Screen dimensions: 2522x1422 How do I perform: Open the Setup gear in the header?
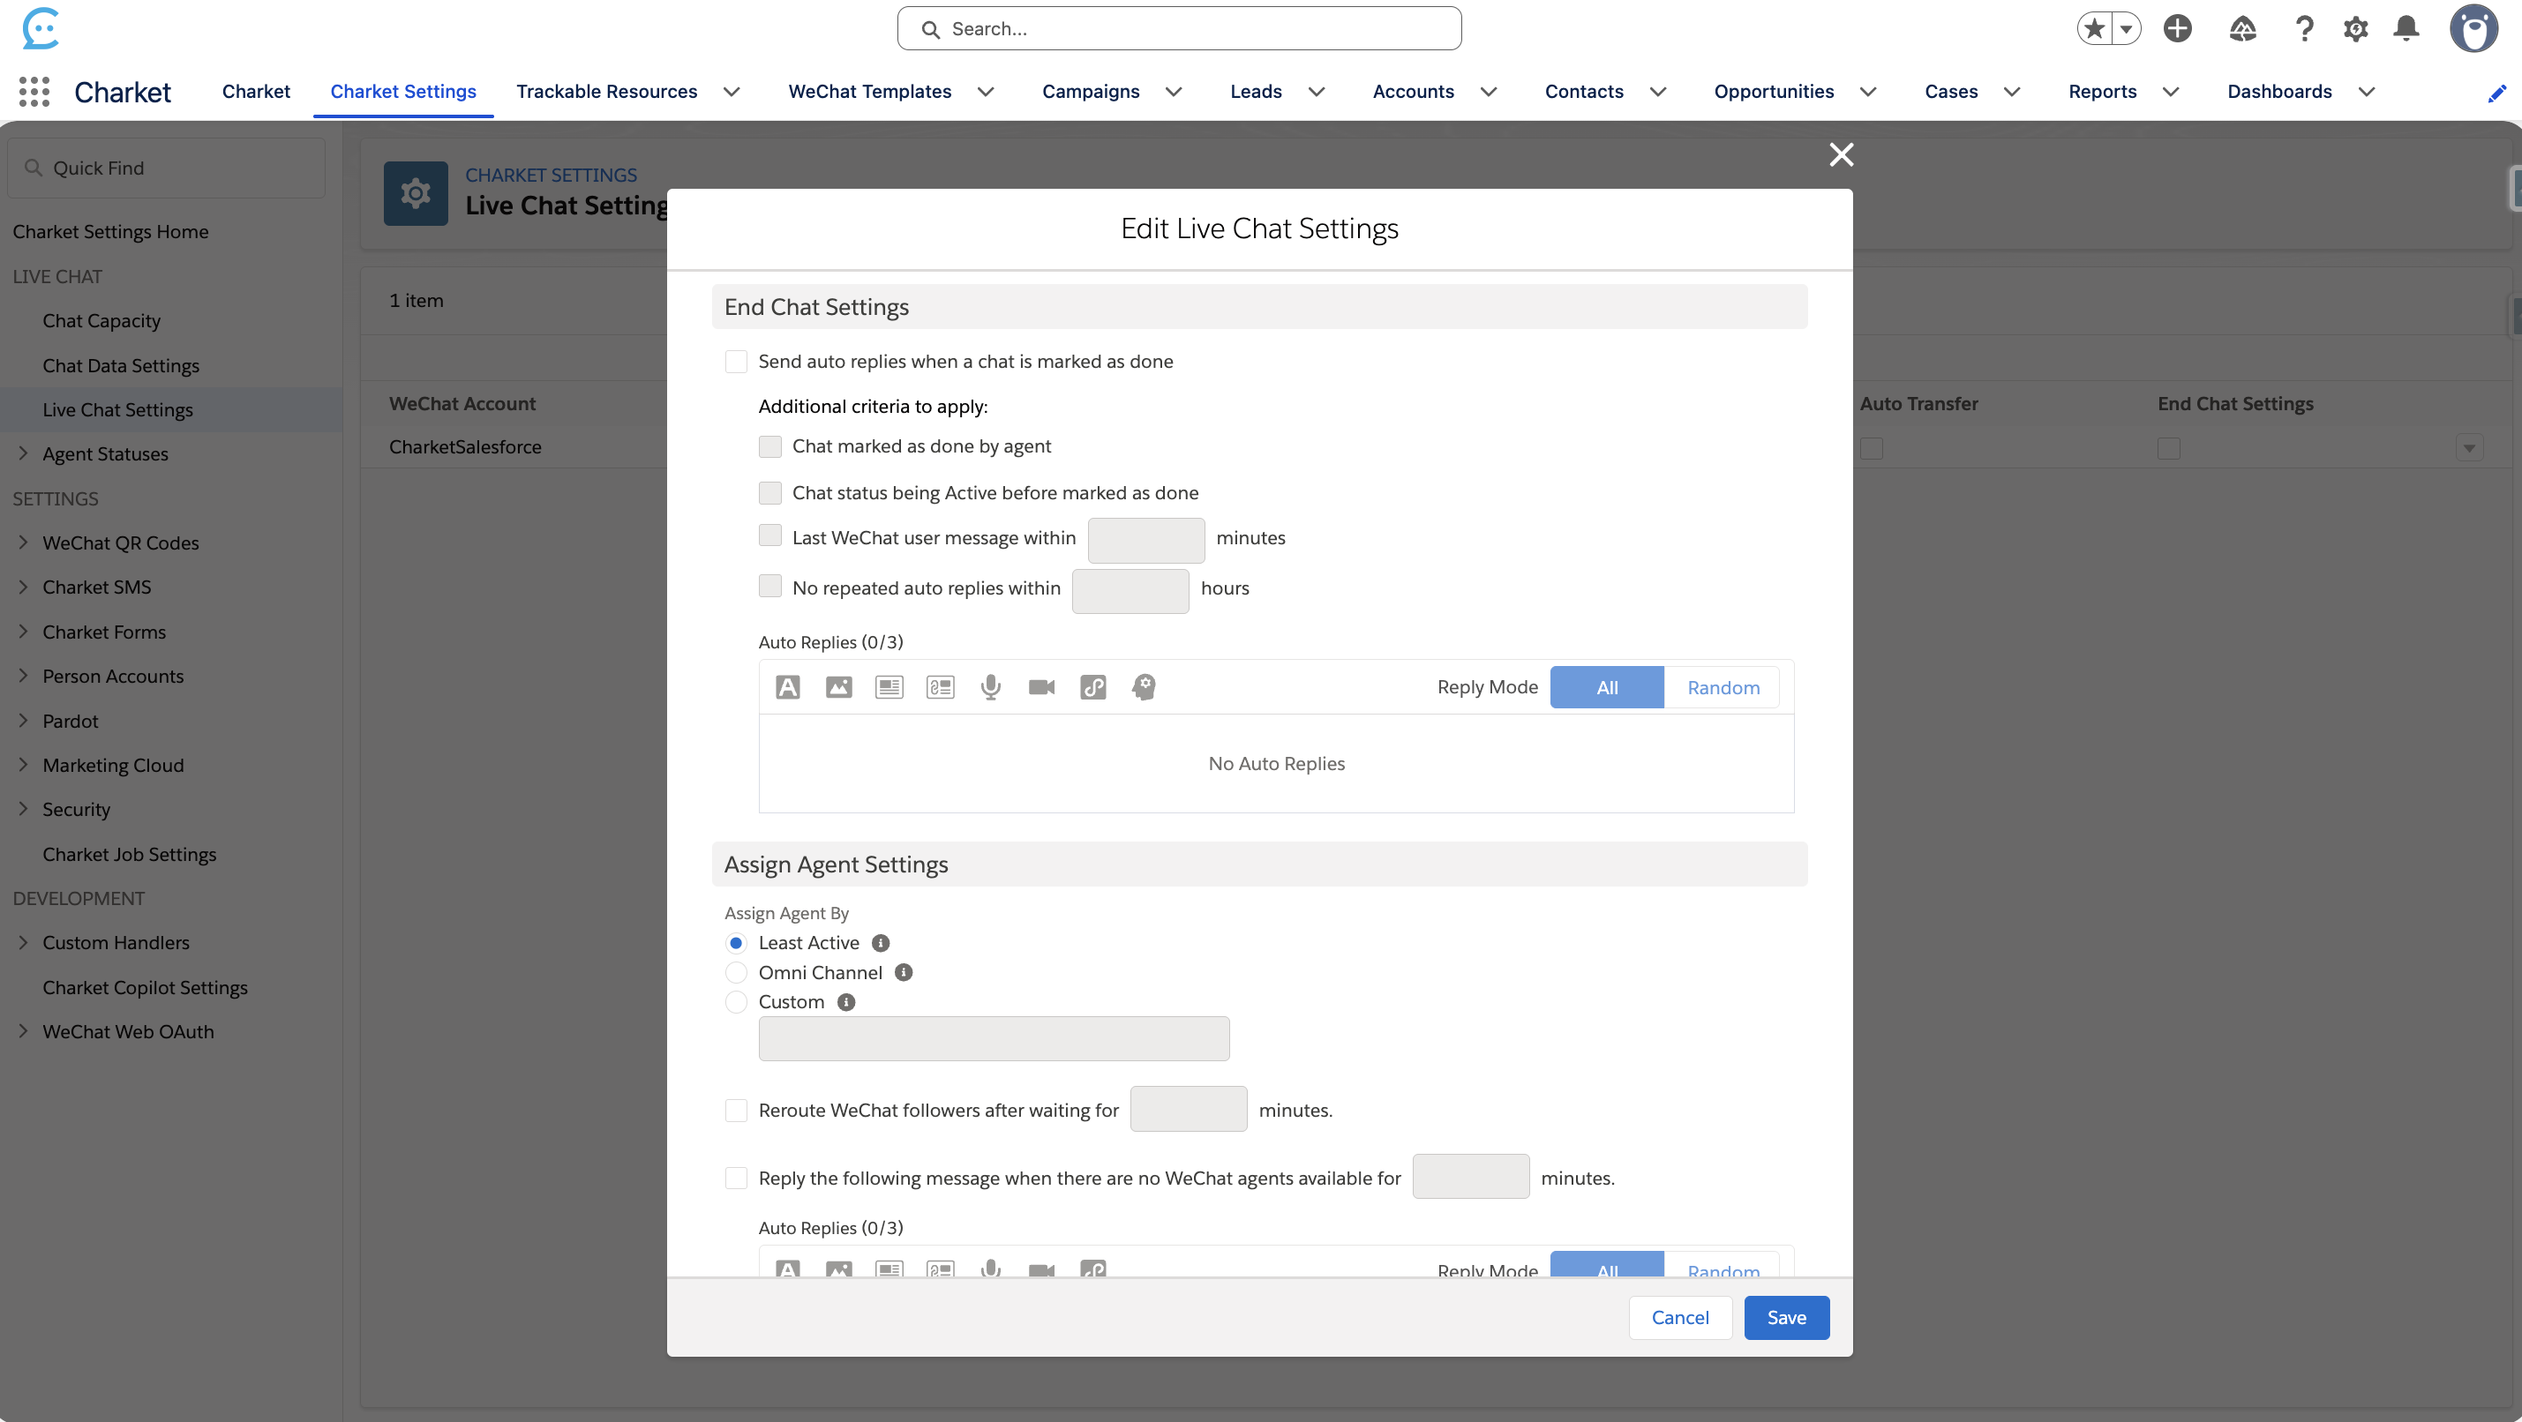tap(2355, 28)
